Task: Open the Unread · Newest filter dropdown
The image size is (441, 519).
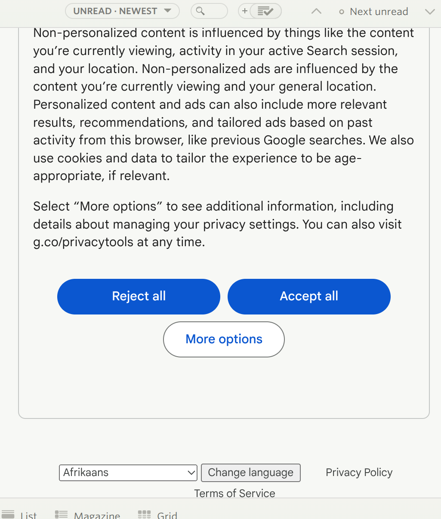Action: 122,11
